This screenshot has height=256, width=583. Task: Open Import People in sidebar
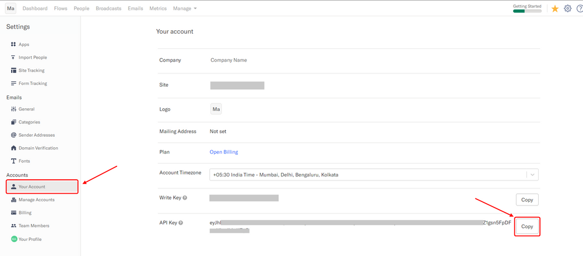[32, 58]
